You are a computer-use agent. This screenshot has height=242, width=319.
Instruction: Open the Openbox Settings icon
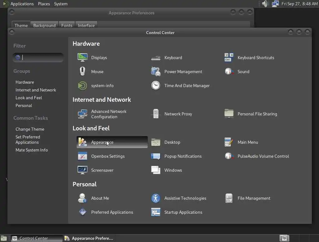click(x=82, y=156)
